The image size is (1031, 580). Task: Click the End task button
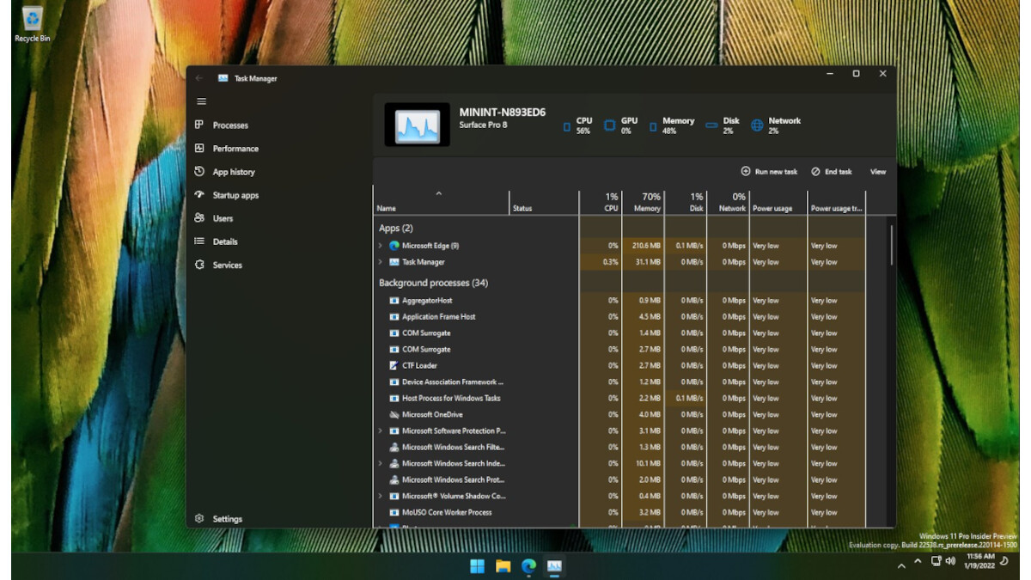click(x=829, y=172)
